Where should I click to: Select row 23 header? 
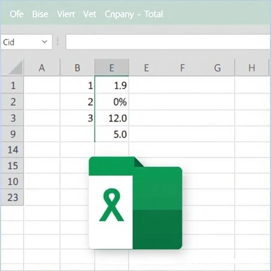(12, 197)
